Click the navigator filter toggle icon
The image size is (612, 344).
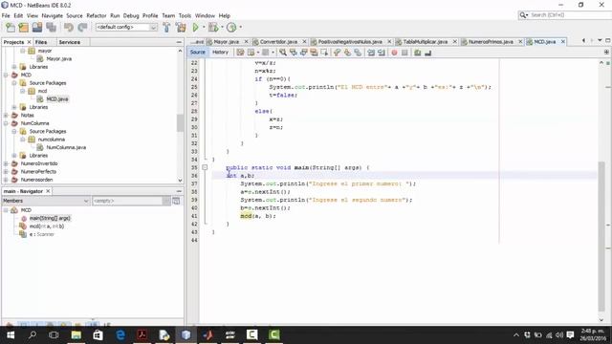point(176,201)
